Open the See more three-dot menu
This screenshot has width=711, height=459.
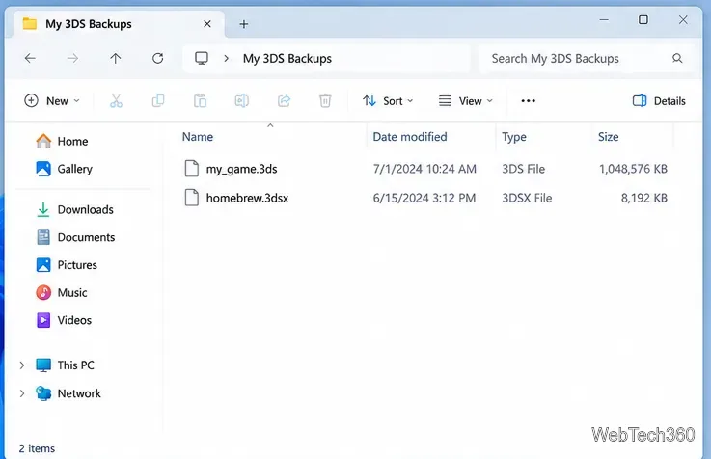pyautogui.click(x=529, y=100)
